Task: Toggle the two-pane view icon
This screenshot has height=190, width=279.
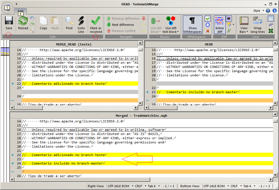Action: point(271,19)
